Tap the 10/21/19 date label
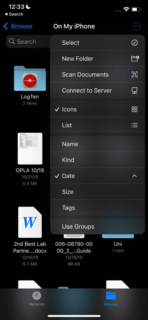Image resolution: width=148 pixels, height=320 pixels. click(30, 177)
